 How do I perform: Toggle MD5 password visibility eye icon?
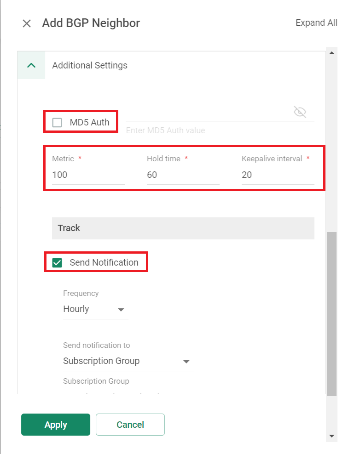click(x=300, y=112)
